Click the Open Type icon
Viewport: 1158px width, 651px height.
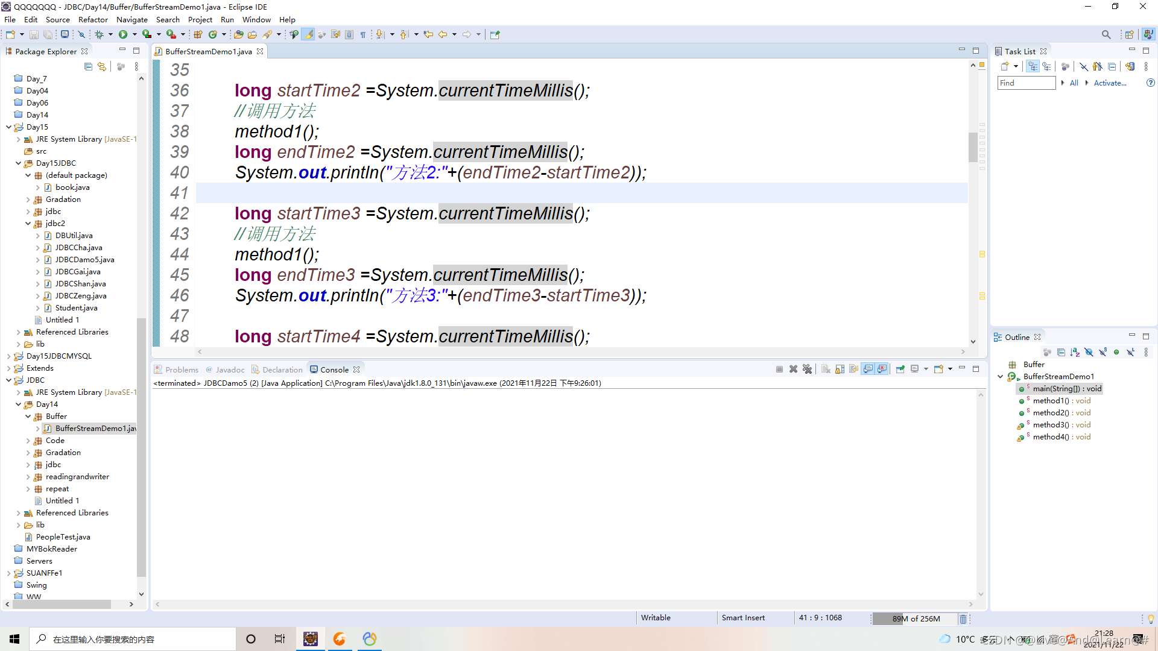(x=238, y=34)
